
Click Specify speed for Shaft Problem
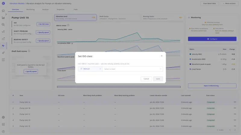tap(43, 32)
